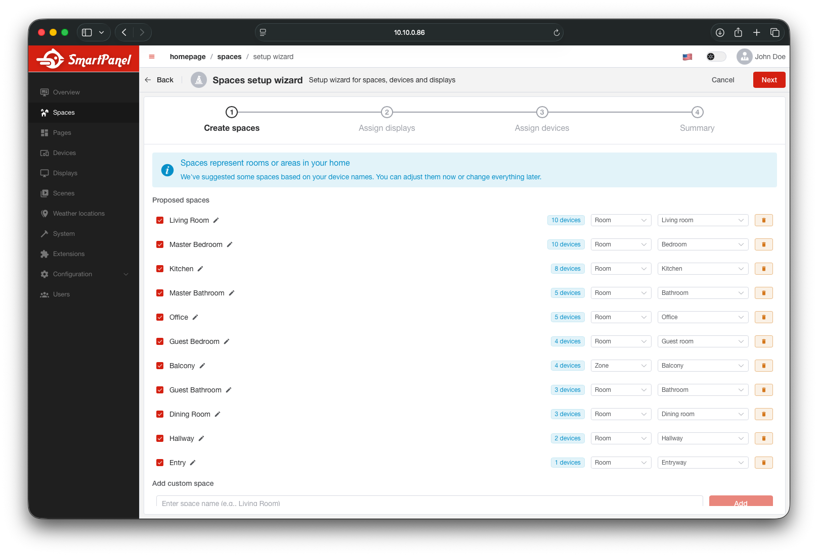Click the space name input field
The height and width of the screenshot is (556, 818).
[428, 502]
